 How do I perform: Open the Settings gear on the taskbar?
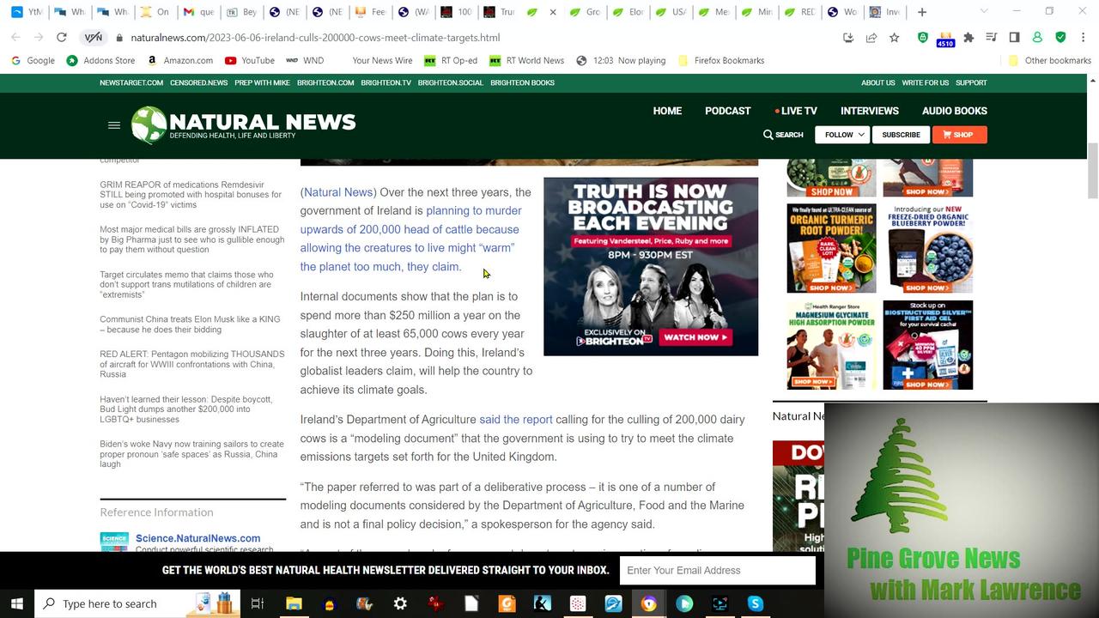coord(400,603)
